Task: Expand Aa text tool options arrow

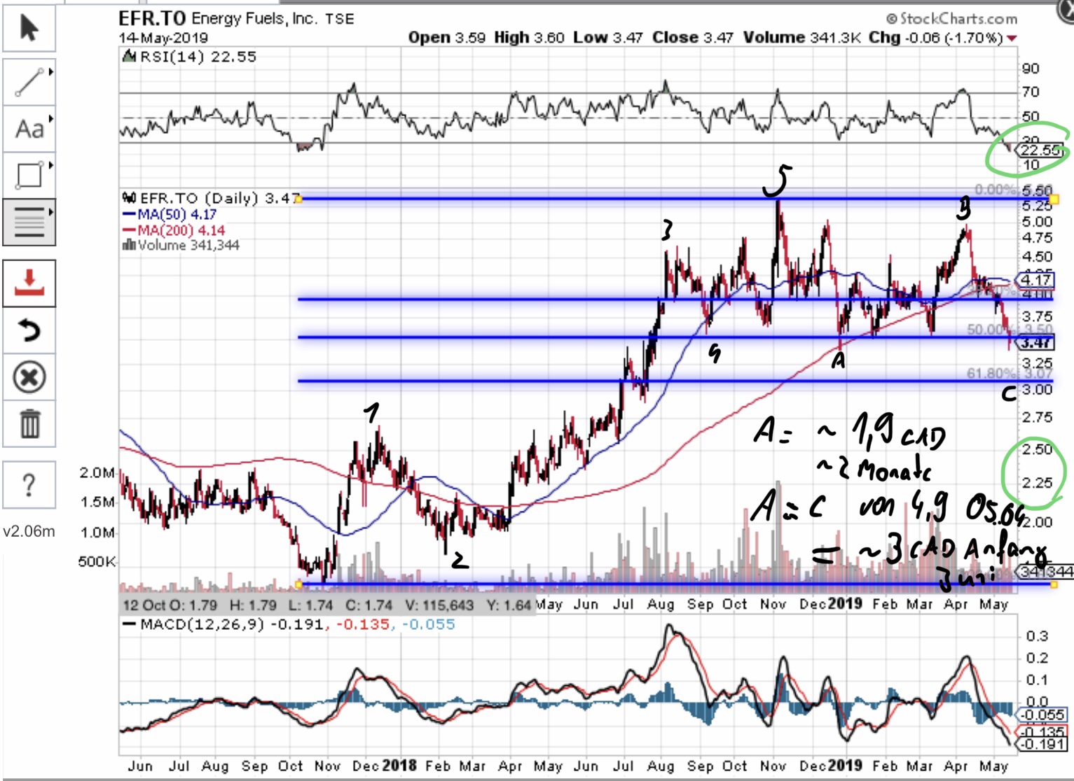Action: pos(51,118)
